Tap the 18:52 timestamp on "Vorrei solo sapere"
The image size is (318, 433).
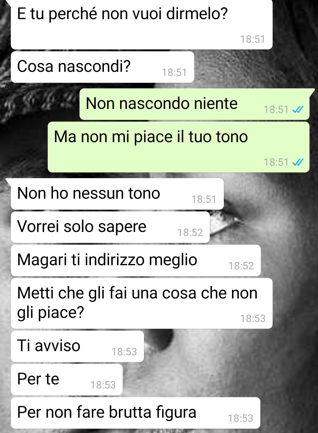[190, 233]
